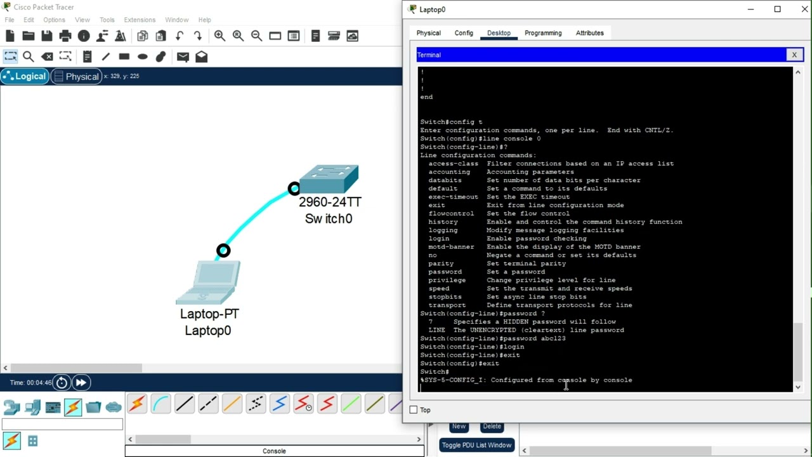Toggle the Top checkbox in Laptop0 window
This screenshot has width=812, height=457.
coord(414,410)
